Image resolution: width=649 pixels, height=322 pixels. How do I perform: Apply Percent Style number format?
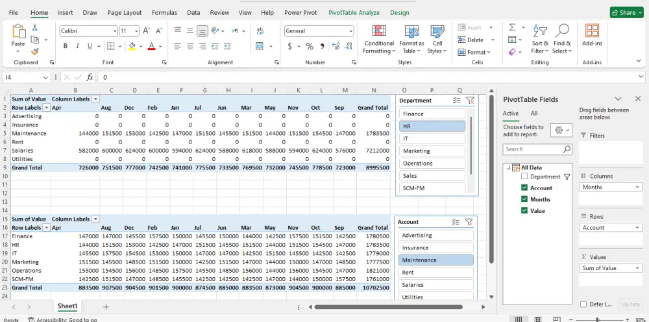310,46
